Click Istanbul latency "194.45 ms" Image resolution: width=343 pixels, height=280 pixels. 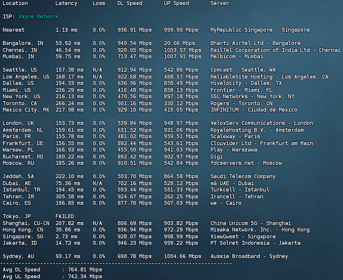coord(69,190)
